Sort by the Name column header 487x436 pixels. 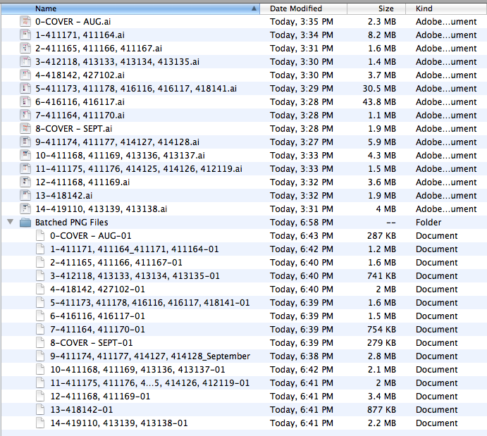coord(130,8)
